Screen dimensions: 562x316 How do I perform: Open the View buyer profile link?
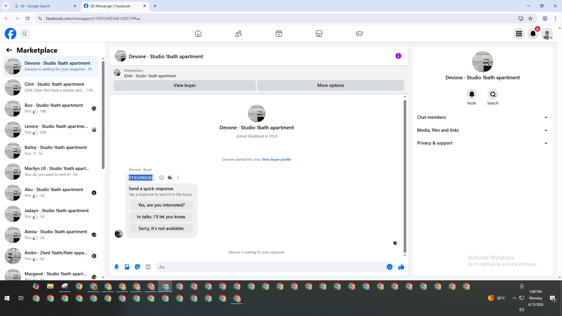[276, 159]
